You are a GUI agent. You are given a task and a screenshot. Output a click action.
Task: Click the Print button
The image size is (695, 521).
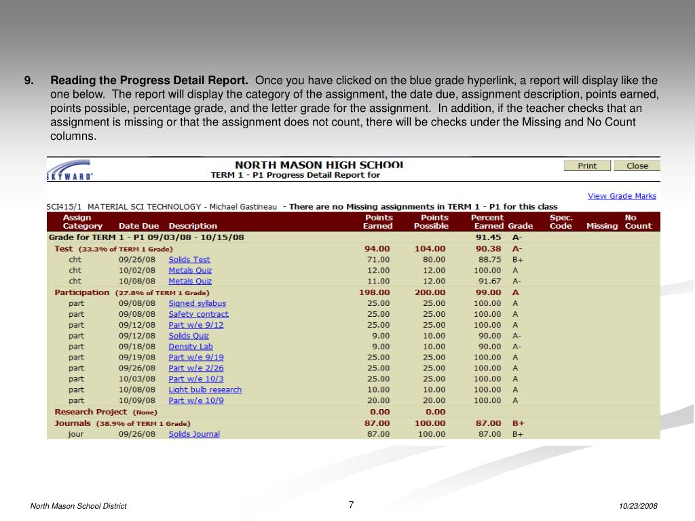587,166
